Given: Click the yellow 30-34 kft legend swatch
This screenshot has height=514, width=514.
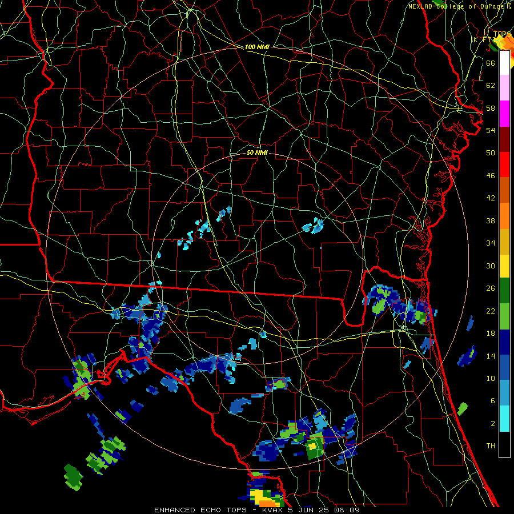Looking at the screenshot, I should point(504,266).
